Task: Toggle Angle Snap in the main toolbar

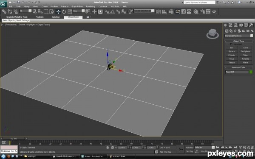Action: tap(113, 11)
